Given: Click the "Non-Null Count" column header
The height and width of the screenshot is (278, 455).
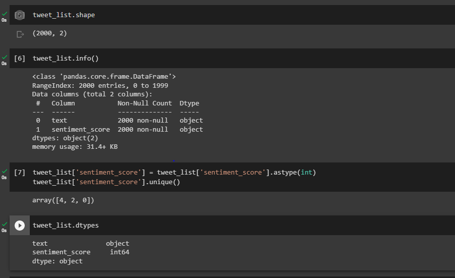Looking at the screenshot, I should pos(144,103).
